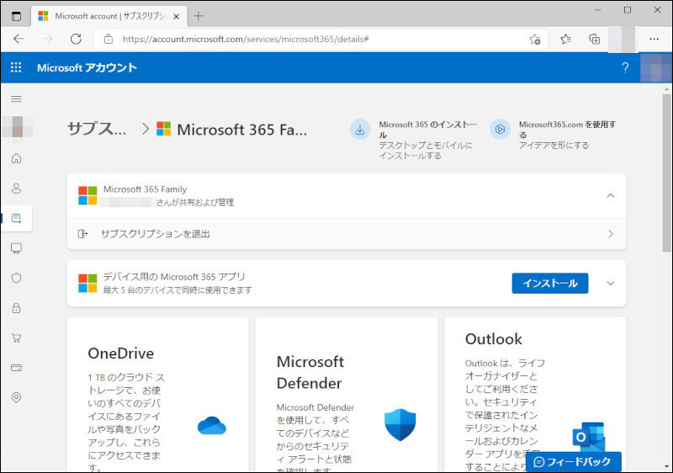Click the site lock icon in address bar
This screenshot has width=673, height=473.
[109, 39]
